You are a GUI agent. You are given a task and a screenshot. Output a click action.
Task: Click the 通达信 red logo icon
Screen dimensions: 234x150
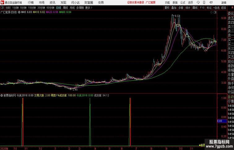click(2, 2)
